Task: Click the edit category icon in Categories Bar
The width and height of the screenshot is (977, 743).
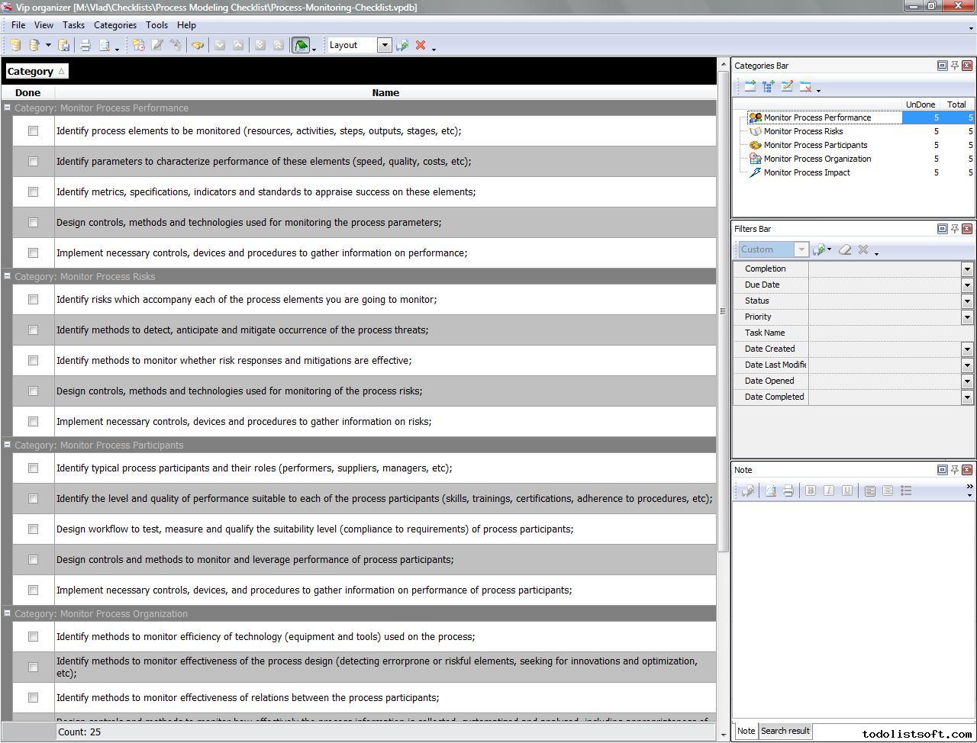Action: click(787, 87)
